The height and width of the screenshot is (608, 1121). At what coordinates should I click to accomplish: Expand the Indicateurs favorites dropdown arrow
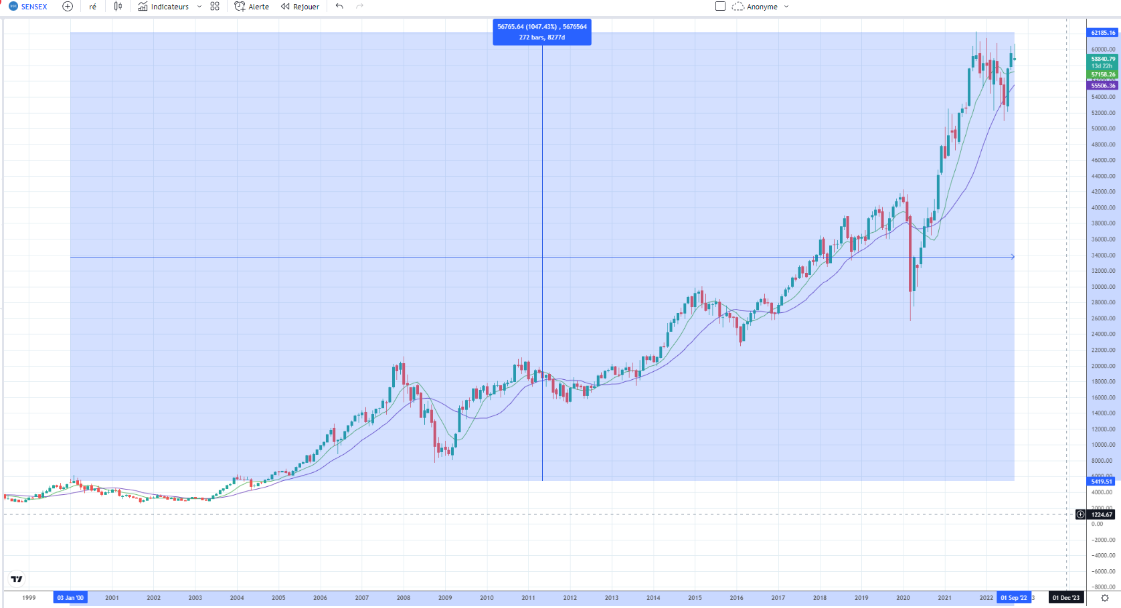click(199, 7)
